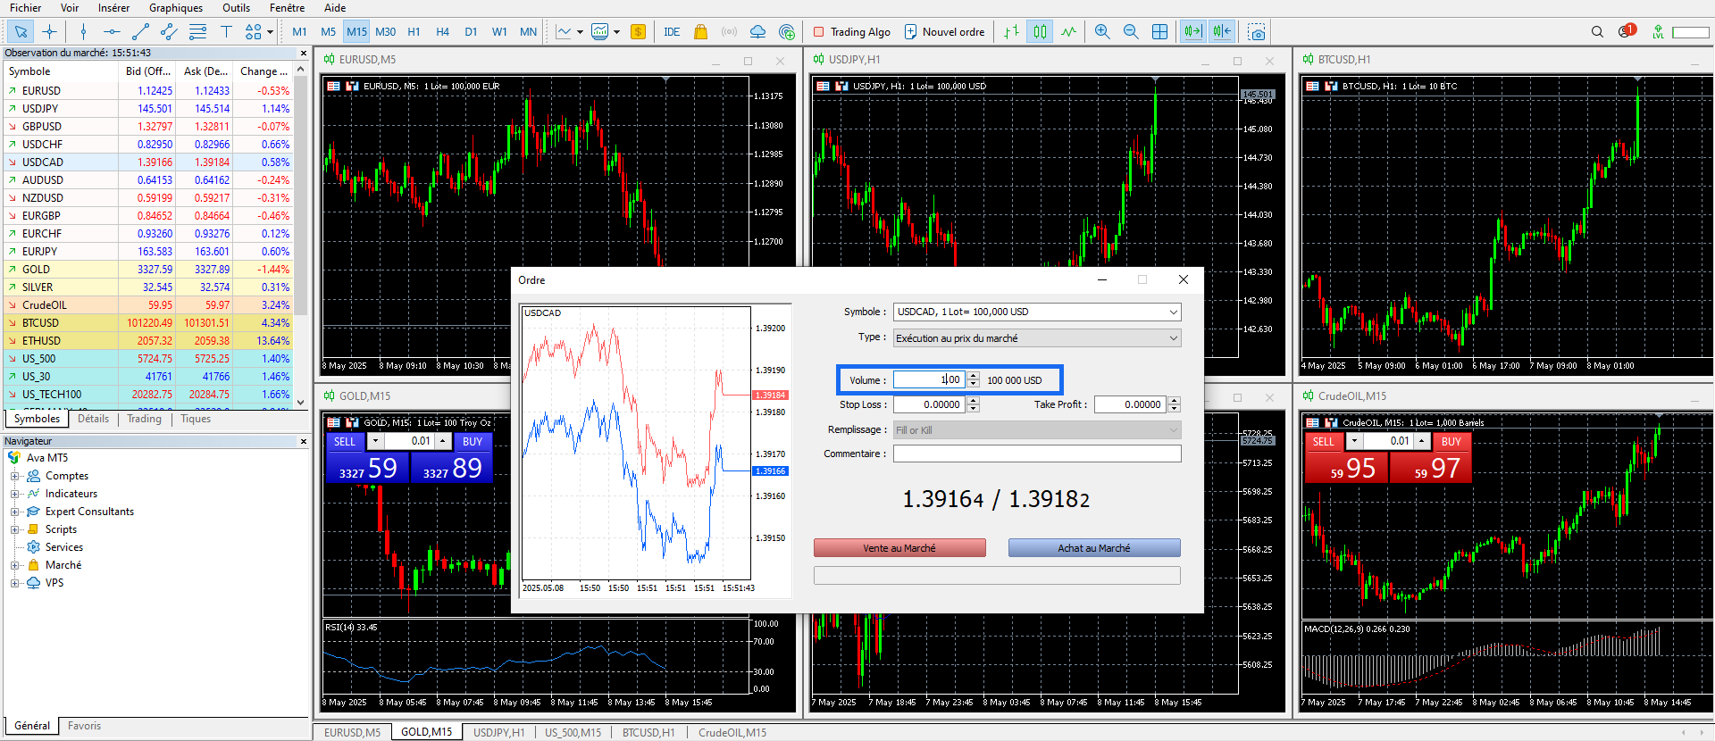Open the search magnifier icon
Viewport: 1715px width, 741px height.
click(1597, 32)
